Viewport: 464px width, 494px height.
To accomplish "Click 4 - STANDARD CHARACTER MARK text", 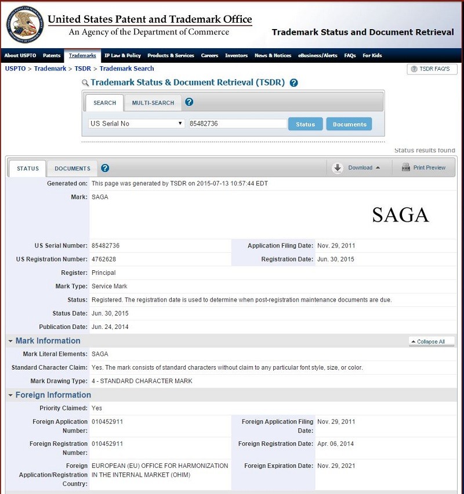I will tap(142, 381).
